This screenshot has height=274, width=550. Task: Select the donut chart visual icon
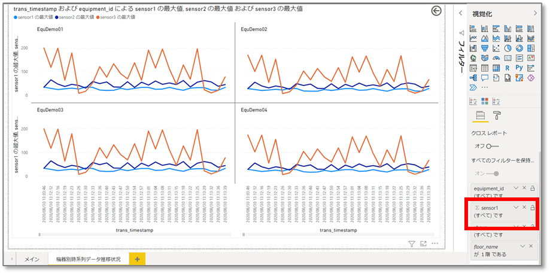(519, 48)
